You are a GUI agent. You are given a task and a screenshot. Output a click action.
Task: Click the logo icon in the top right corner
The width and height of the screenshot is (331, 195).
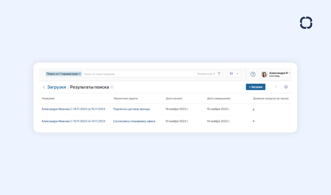pyautogui.click(x=306, y=23)
